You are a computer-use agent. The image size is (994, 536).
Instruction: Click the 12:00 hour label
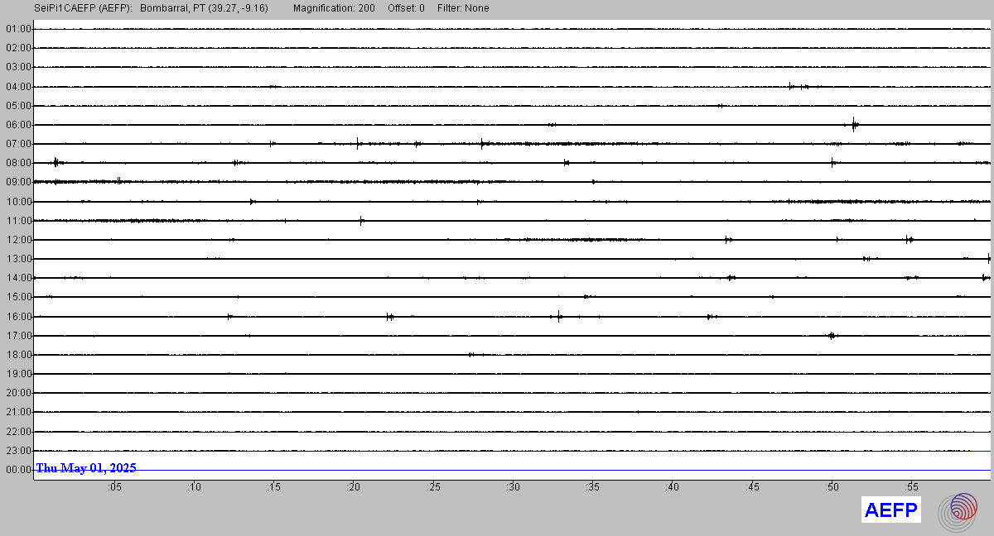(18, 240)
